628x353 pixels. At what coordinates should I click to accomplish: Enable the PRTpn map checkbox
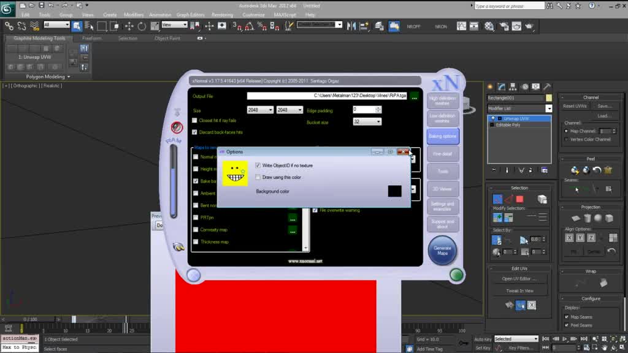(196, 218)
